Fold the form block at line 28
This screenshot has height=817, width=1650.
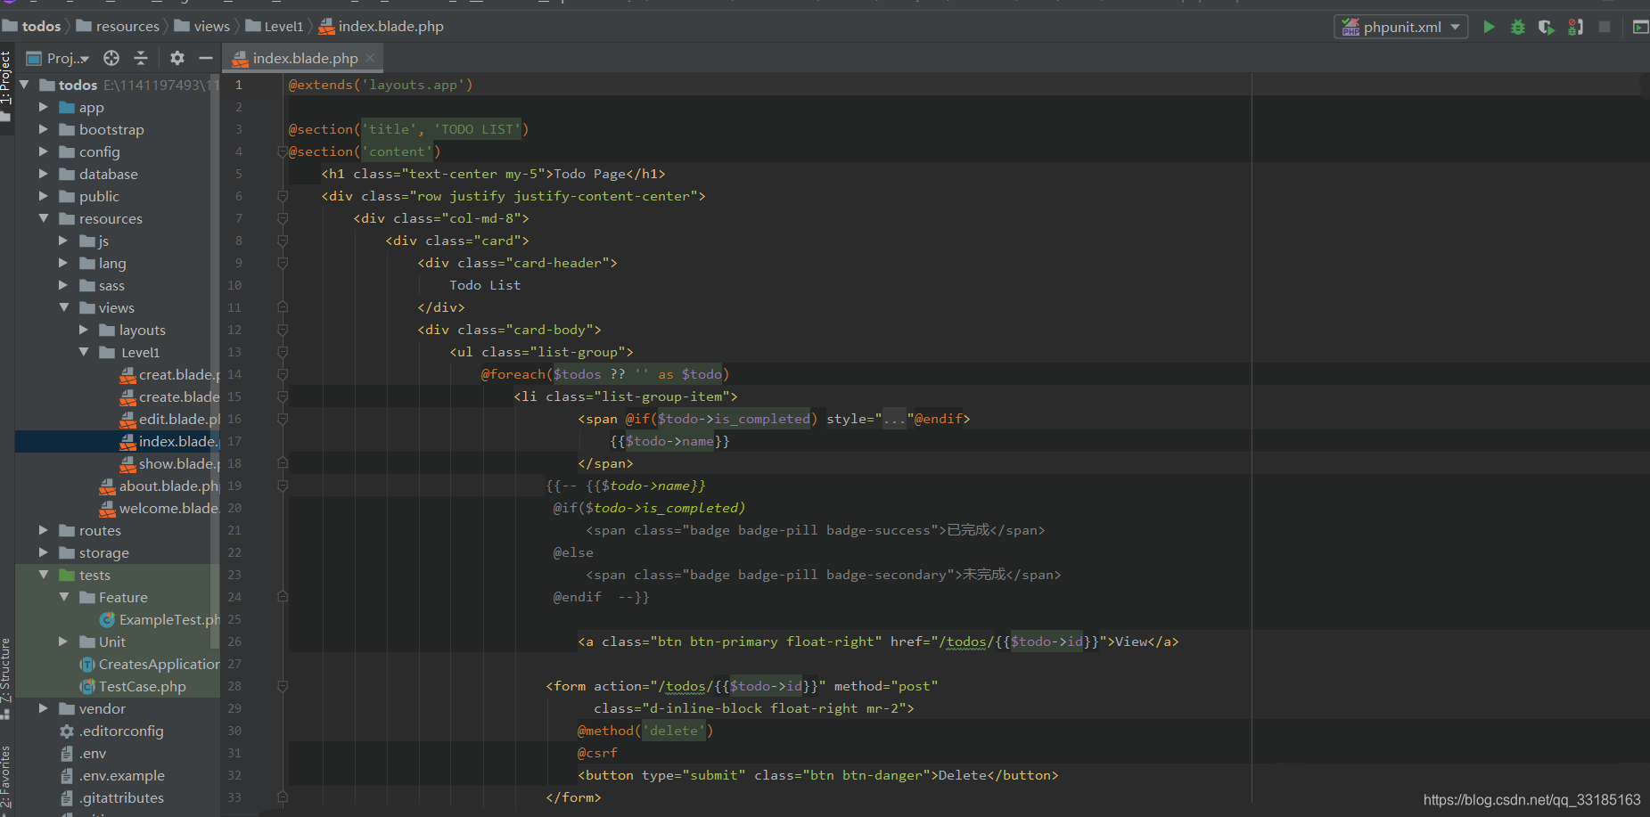(283, 686)
